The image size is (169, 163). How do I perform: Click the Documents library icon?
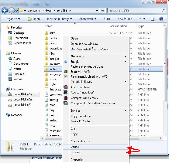pos(10,64)
